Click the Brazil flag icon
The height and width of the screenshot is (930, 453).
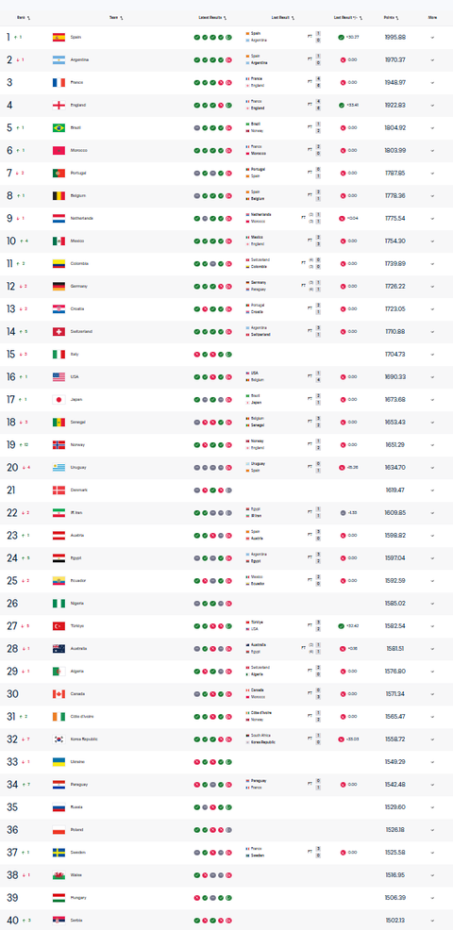point(59,127)
